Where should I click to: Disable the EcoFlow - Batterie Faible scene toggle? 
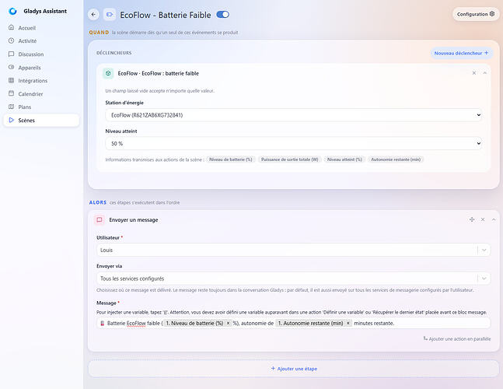[x=222, y=15]
